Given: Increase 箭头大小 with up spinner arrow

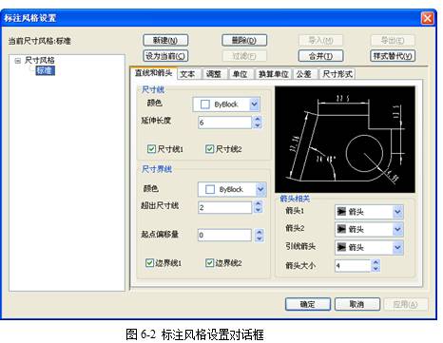Looking at the screenshot, I should tap(376, 262).
